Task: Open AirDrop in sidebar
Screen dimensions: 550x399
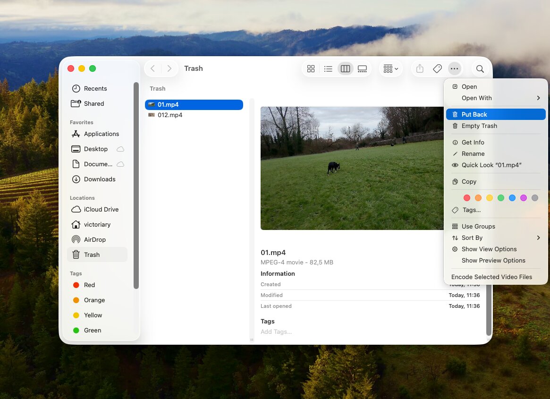Action: 97,239
